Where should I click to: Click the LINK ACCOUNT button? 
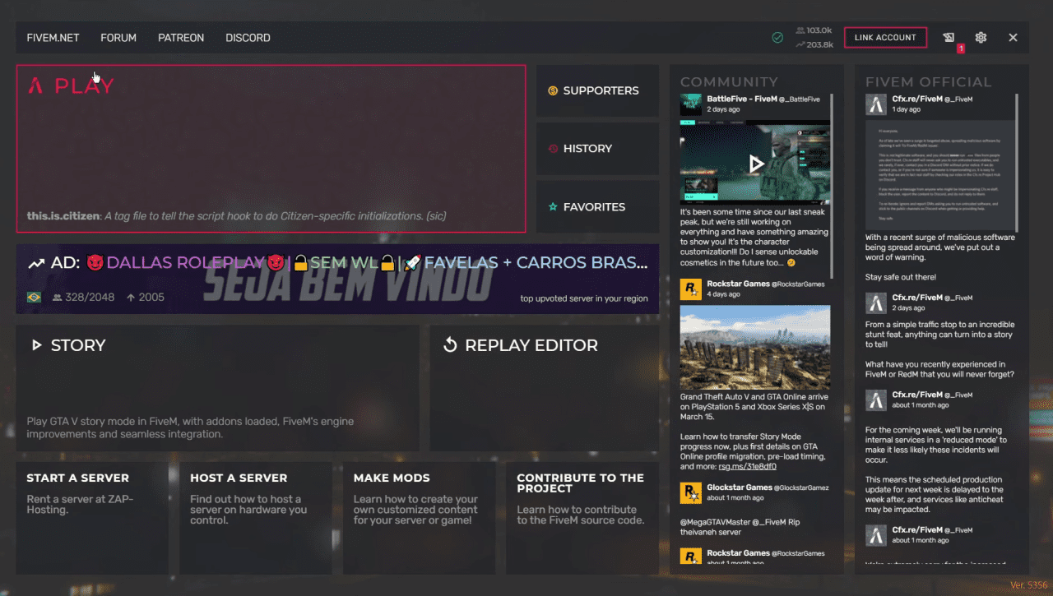(x=885, y=37)
